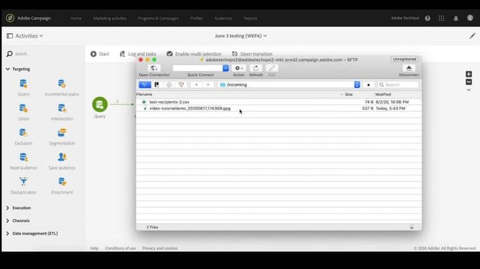Click the pencil edit icon for the workflow
Screen dimensions: 480x269
click(472, 36)
